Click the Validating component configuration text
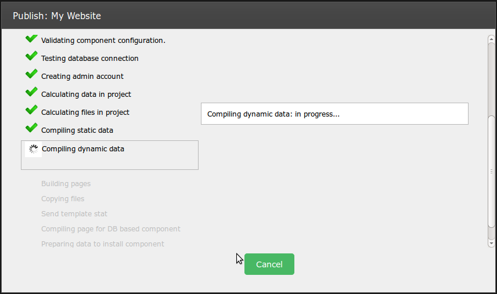Screen dimensions: 497x294 pyautogui.click(x=103, y=41)
